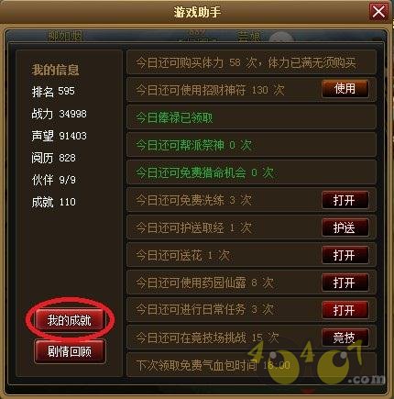
Task: Select the 今日还可帮派祭神 row
Action: [x=251, y=145]
